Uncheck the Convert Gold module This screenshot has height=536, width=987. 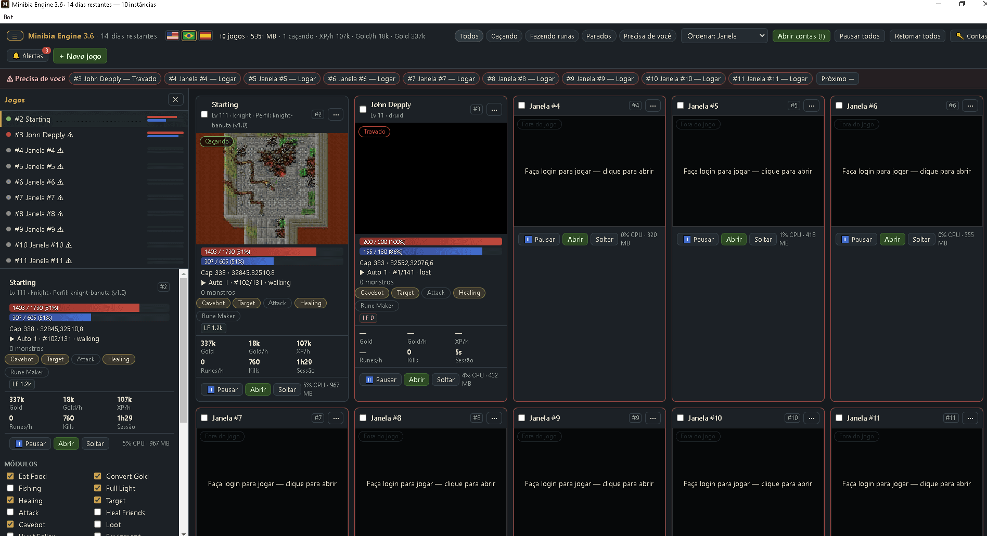click(x=98, y=476)
